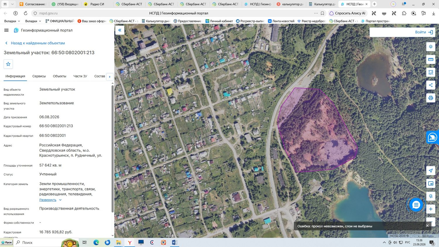Open Word from the taskbar

pyautogui.click(x=174, y=242)
